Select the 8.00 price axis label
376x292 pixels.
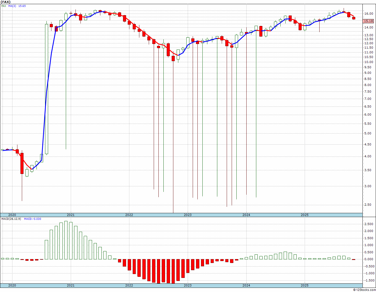(x=368, y=85)
